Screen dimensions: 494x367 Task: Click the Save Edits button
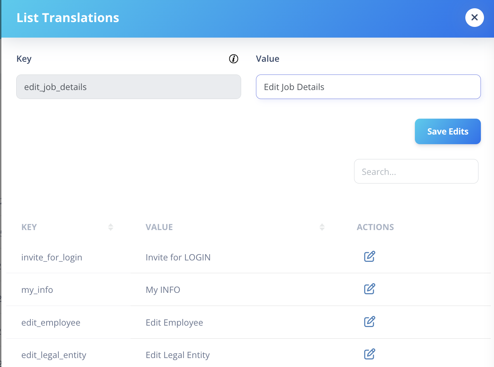tap(448, 131)
